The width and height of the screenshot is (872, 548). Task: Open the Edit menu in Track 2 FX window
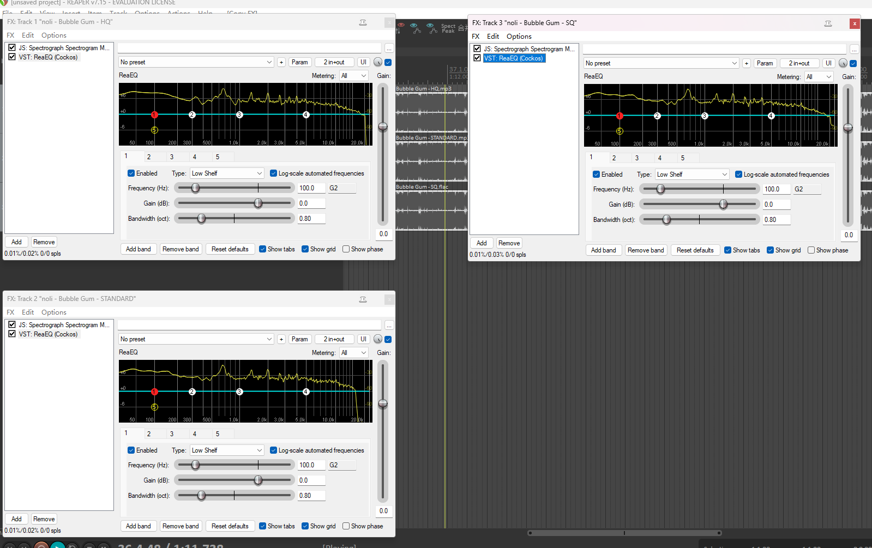[28, 312]
